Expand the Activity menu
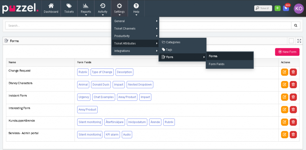The width and height of the screenshot is (306, 150). pyautogui.click(x=103, y=8)
